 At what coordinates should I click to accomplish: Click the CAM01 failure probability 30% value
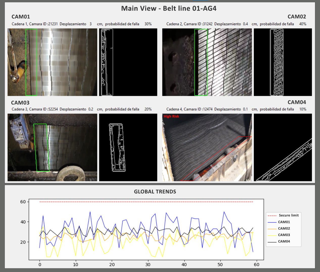click(x=148, y=24)
